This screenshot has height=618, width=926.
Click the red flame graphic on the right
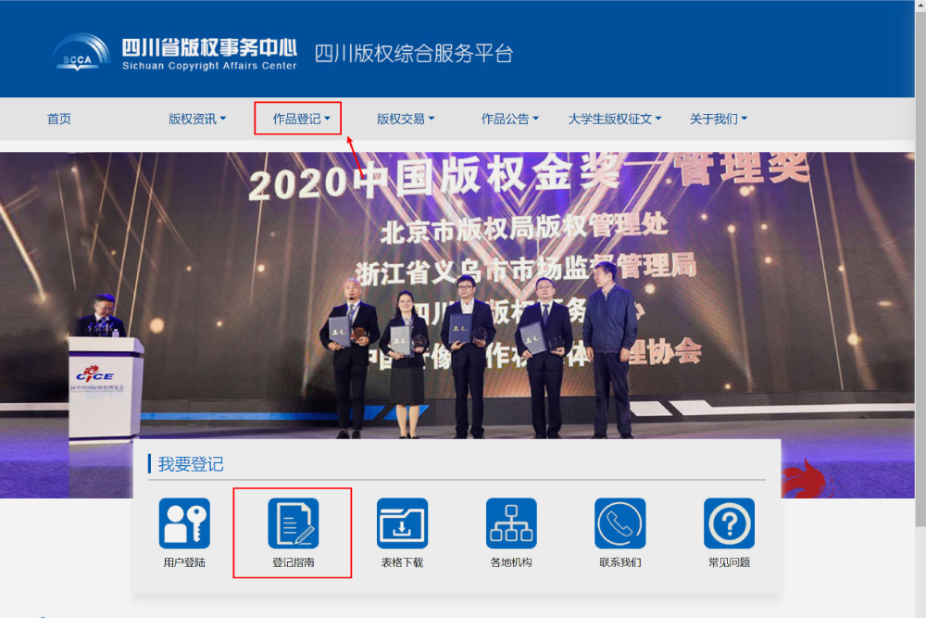pyautogui.click(x=805, y=480)
